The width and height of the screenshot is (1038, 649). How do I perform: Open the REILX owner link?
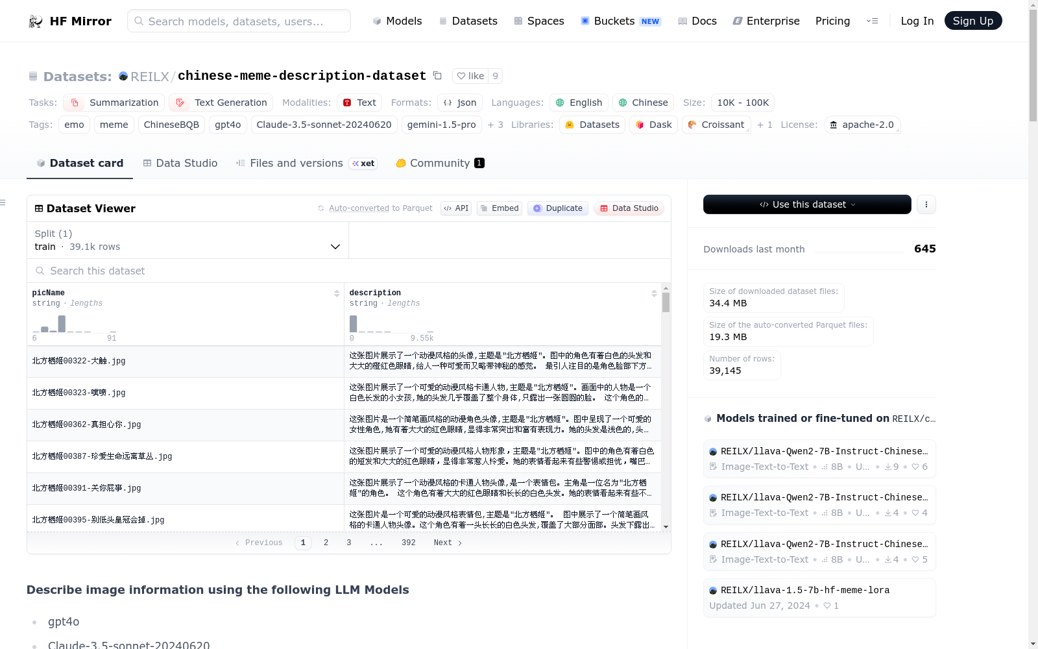point(149,77)
